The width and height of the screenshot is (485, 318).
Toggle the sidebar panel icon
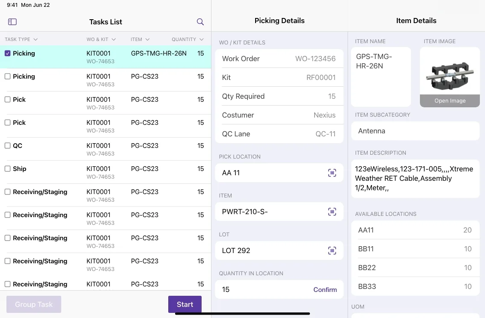coord(12,22)
